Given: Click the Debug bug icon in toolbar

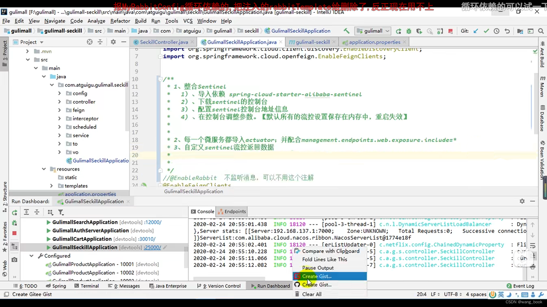Looking at the screenshot, I should (x=409, y=31).
